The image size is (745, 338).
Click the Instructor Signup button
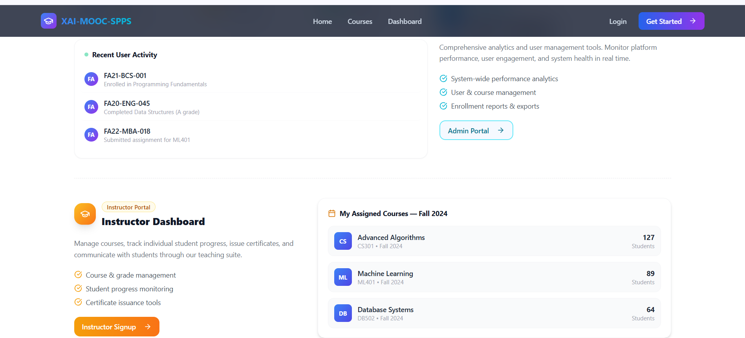coord(117,327)
